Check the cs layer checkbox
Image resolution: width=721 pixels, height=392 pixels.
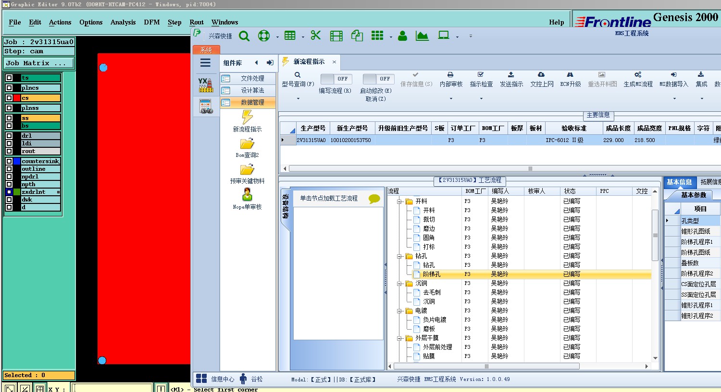click(x=9, y=98)
